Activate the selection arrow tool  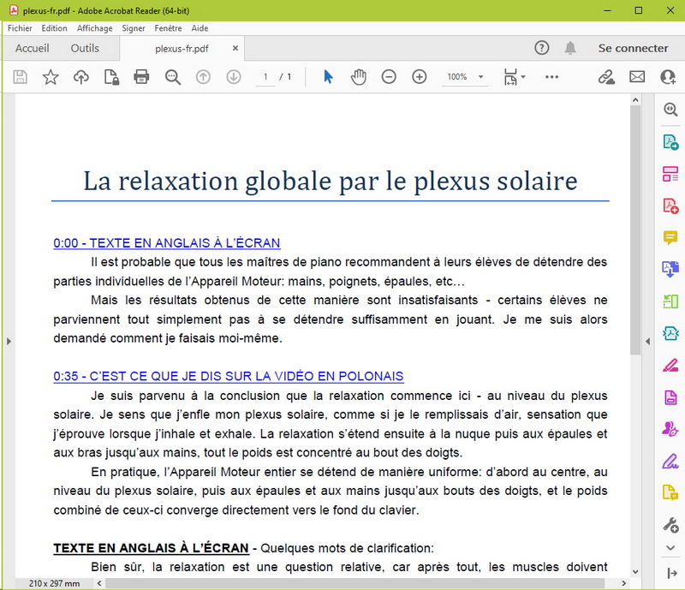328,77
